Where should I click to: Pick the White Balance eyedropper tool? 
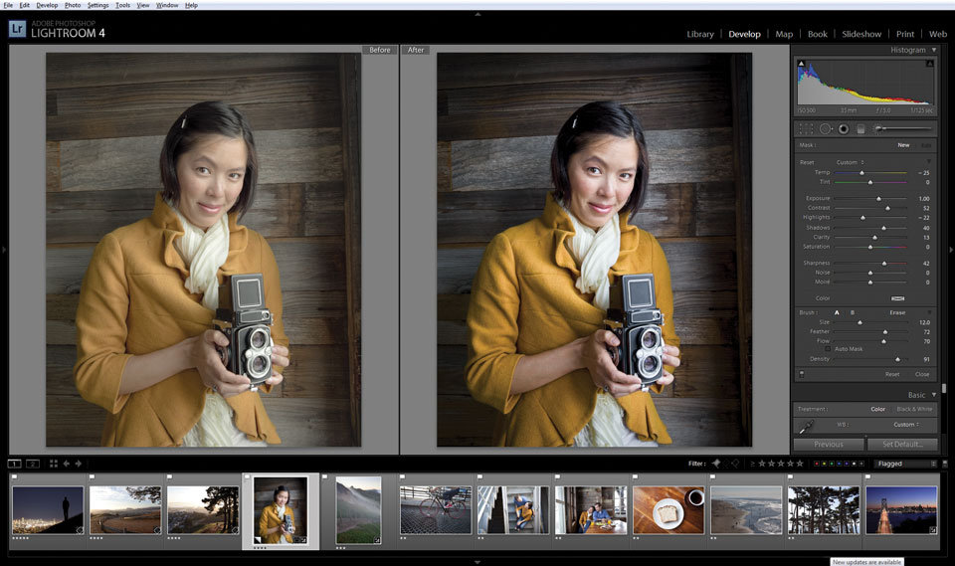click(x=808, y=425)
